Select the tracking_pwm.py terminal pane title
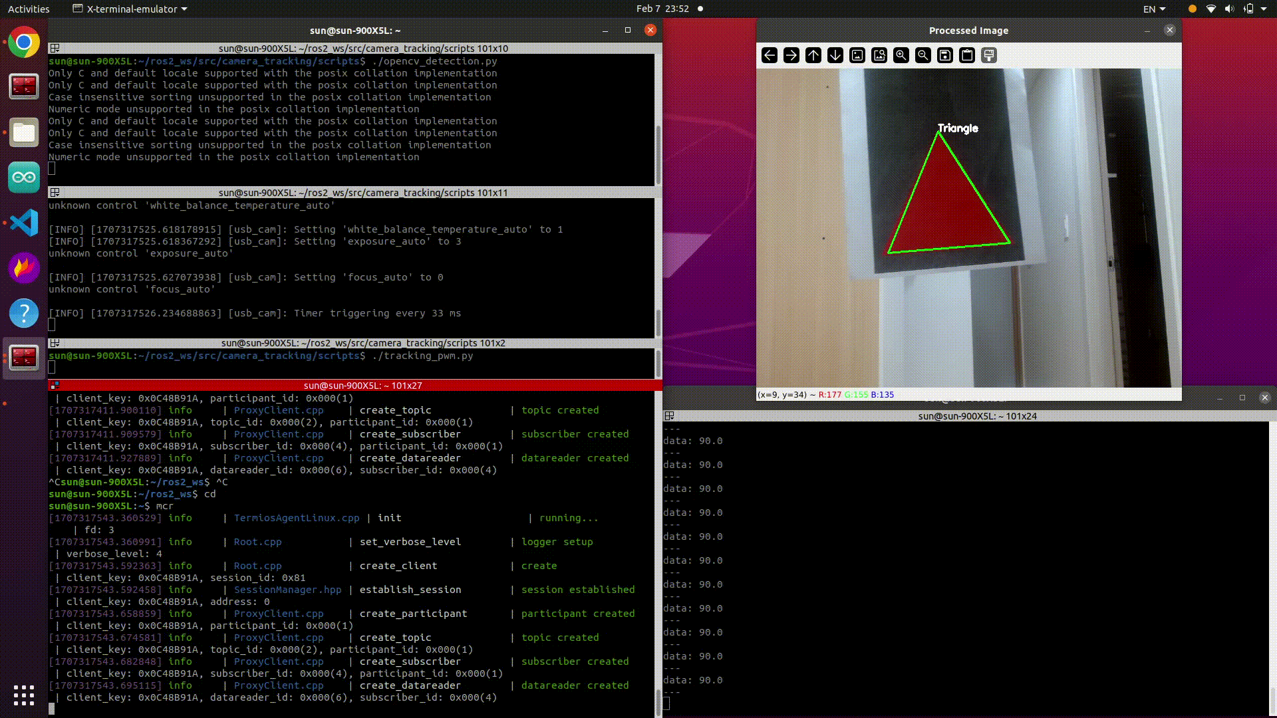This screenshot has height=718, width=1277. (362, 343)
